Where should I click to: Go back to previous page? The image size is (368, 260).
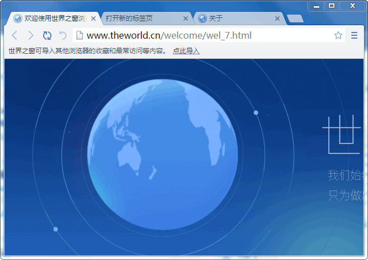[15, 35]
